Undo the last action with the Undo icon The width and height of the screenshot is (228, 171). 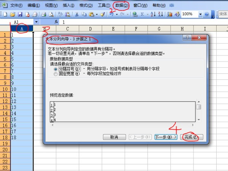point(111,14)
